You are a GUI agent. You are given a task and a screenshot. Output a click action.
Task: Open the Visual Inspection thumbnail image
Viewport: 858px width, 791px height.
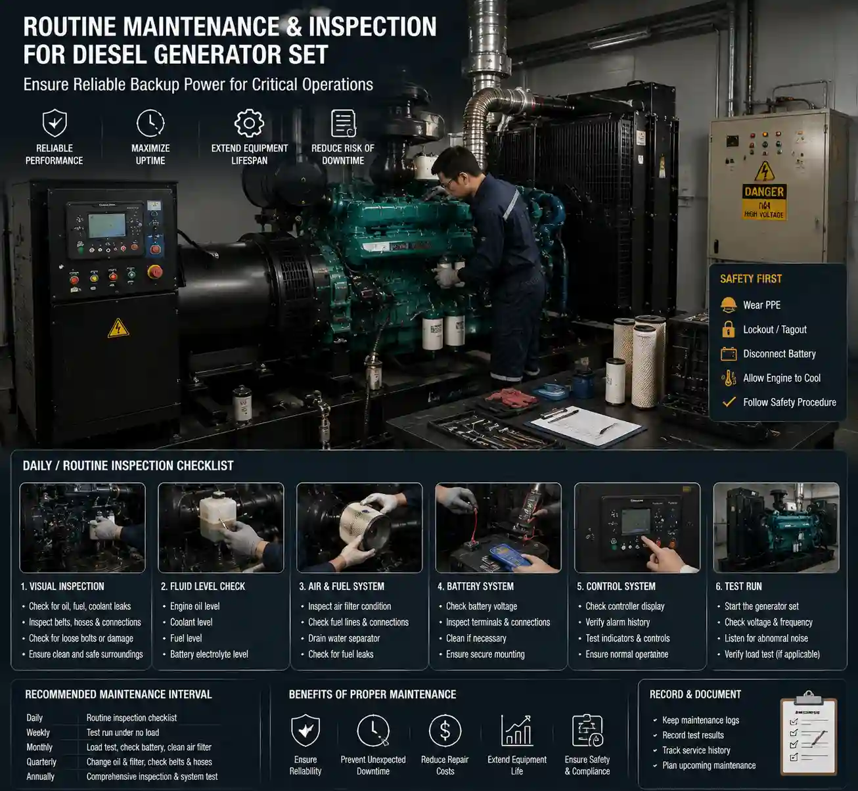[x=83, y=528]
